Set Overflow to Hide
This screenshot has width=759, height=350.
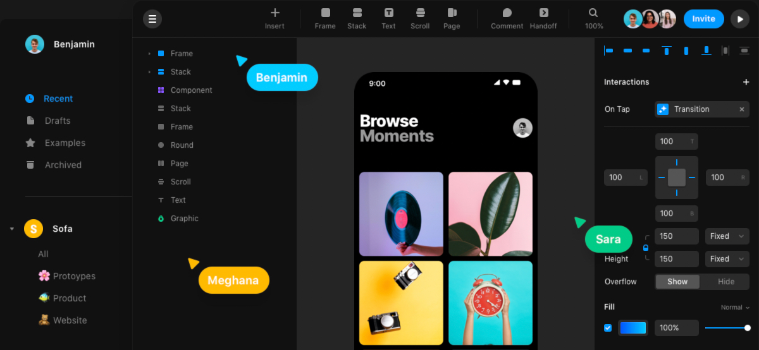726,282
